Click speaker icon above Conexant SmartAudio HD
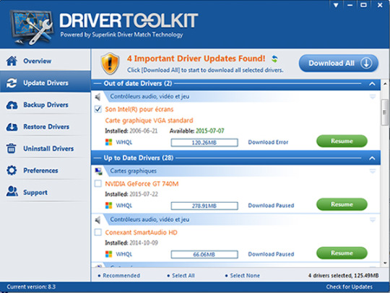Viewport: 390px width, 293px height. coord(97,219)
